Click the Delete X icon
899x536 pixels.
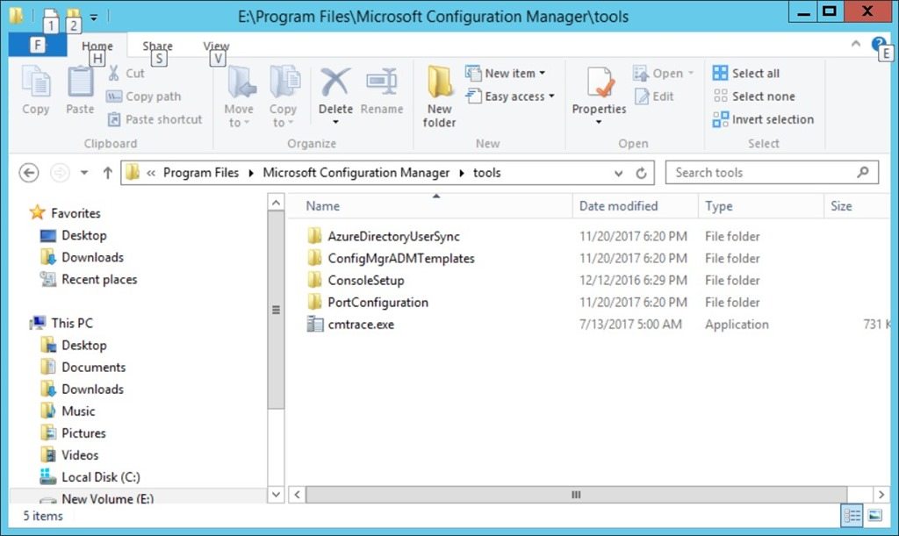tap(335, 82)
